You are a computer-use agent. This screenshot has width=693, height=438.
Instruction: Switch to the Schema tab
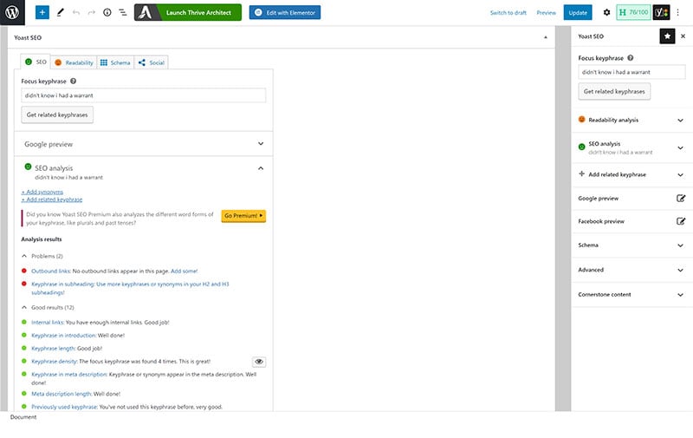115,62
